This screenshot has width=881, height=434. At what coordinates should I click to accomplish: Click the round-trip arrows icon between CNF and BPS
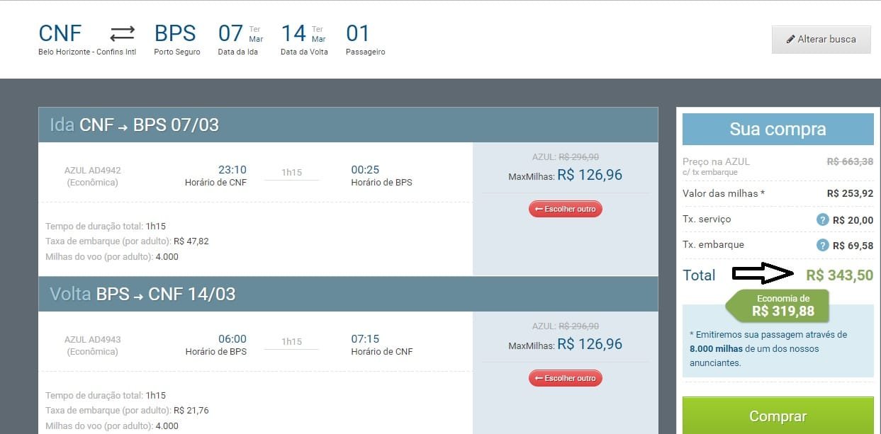[x=122, y=33]
